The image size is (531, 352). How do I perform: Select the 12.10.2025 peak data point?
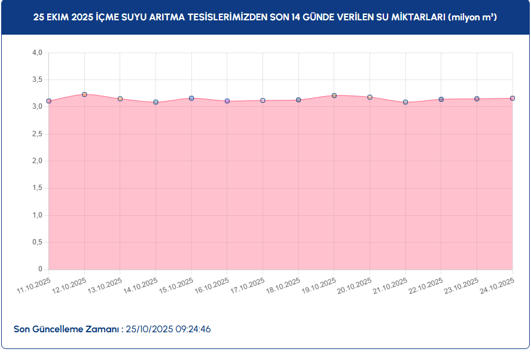[x=84, y=94]
